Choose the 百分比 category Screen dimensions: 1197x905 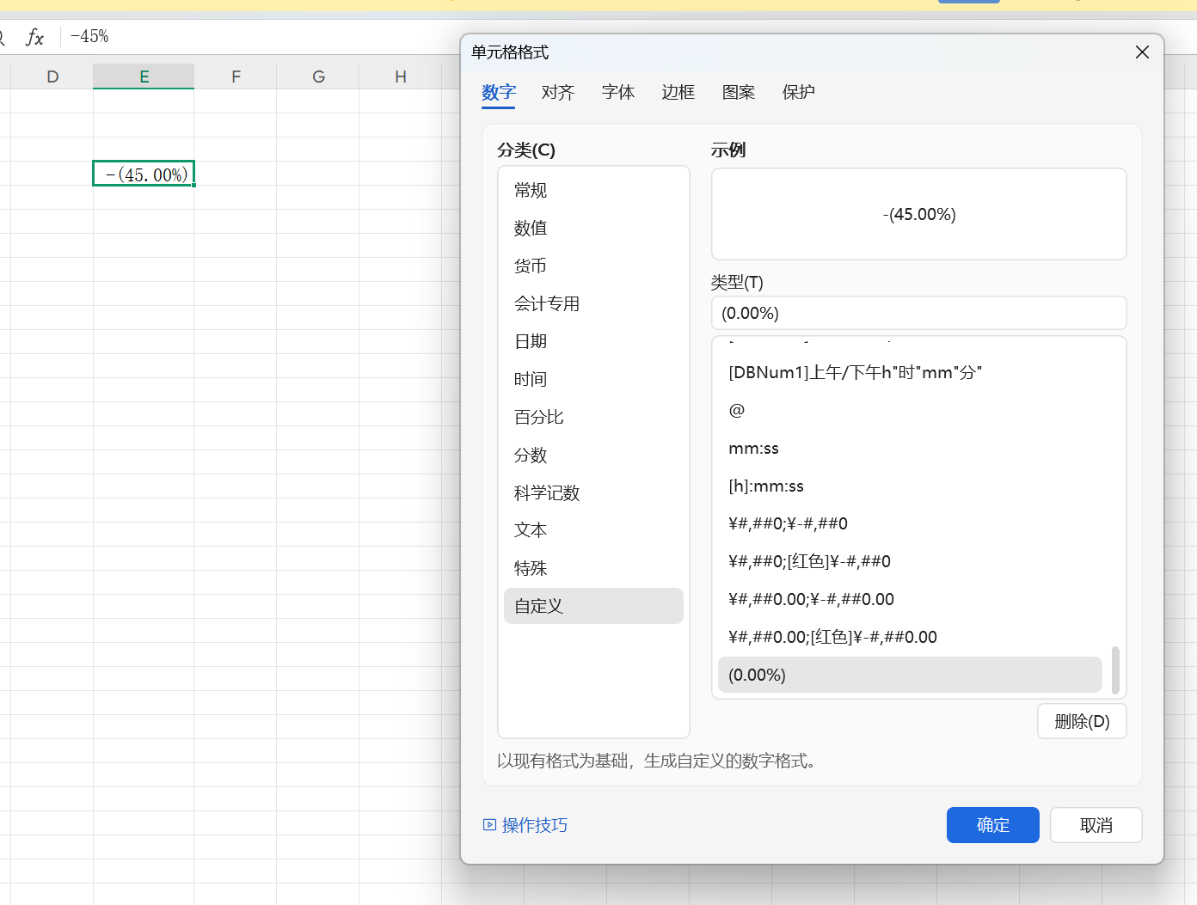[593, 418]
